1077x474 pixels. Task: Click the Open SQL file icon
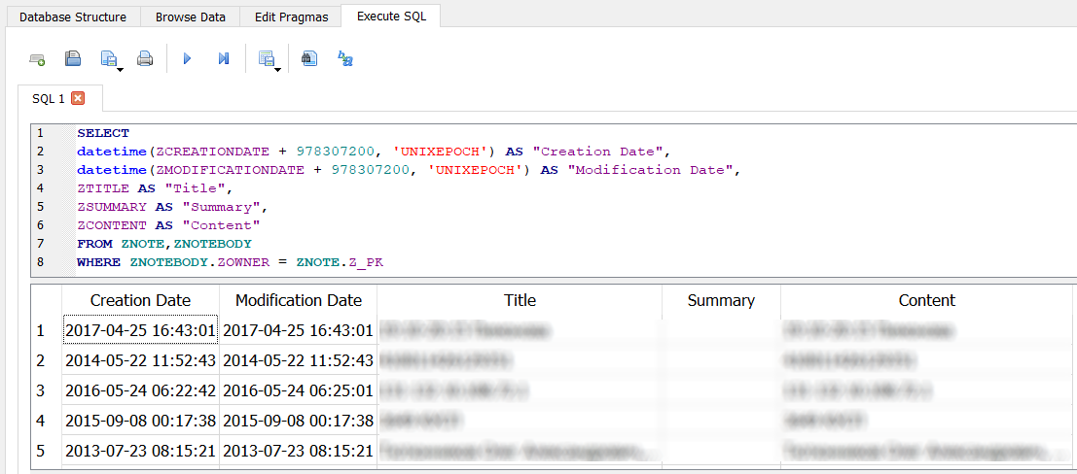(x=73, y=59)
